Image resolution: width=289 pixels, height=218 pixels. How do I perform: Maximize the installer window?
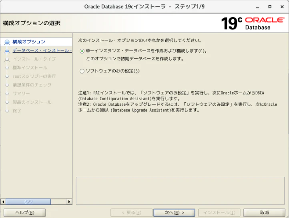click(270, 7)
